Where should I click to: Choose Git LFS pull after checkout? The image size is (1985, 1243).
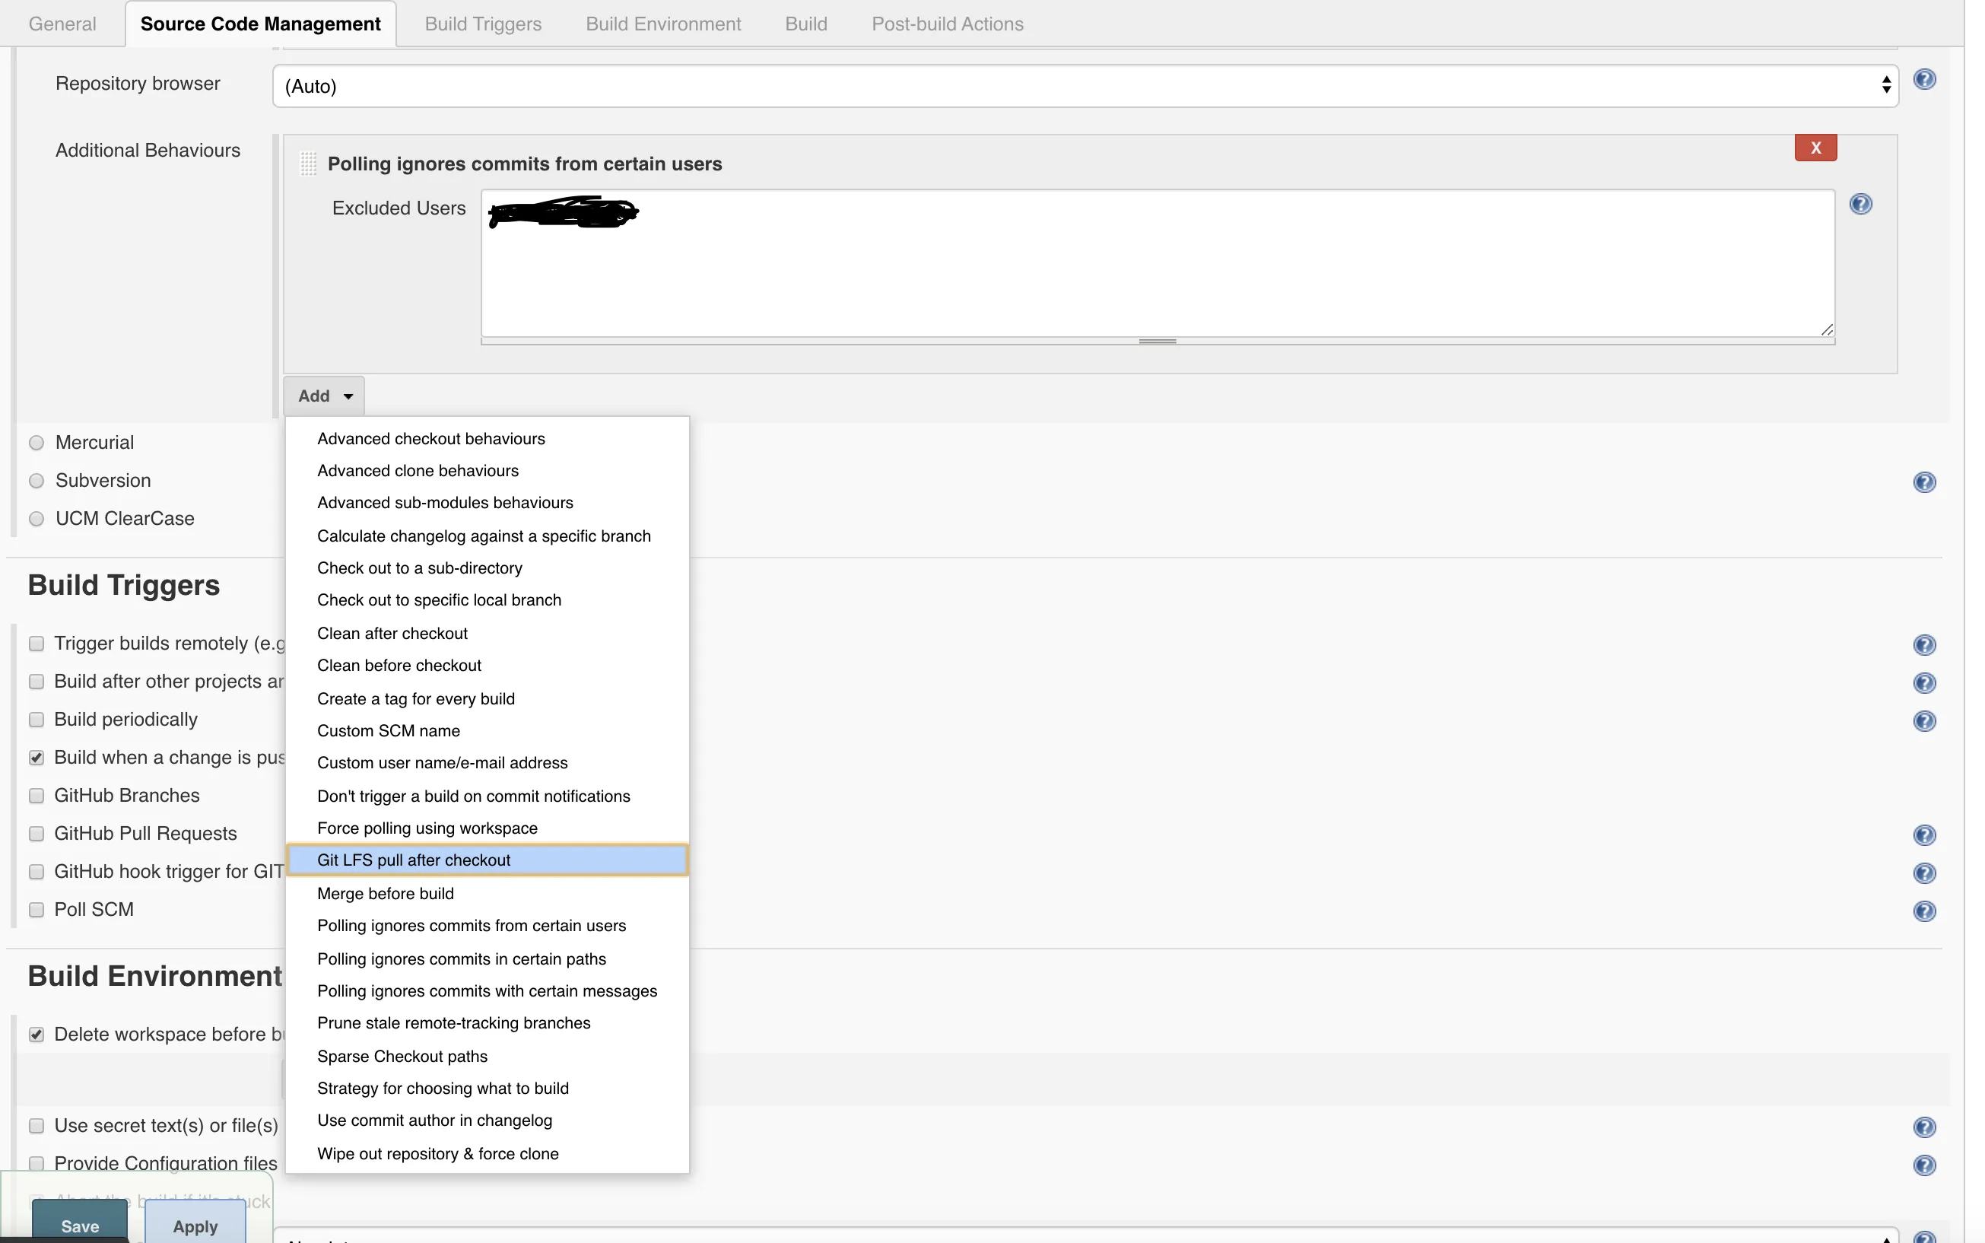coord(414,860)
